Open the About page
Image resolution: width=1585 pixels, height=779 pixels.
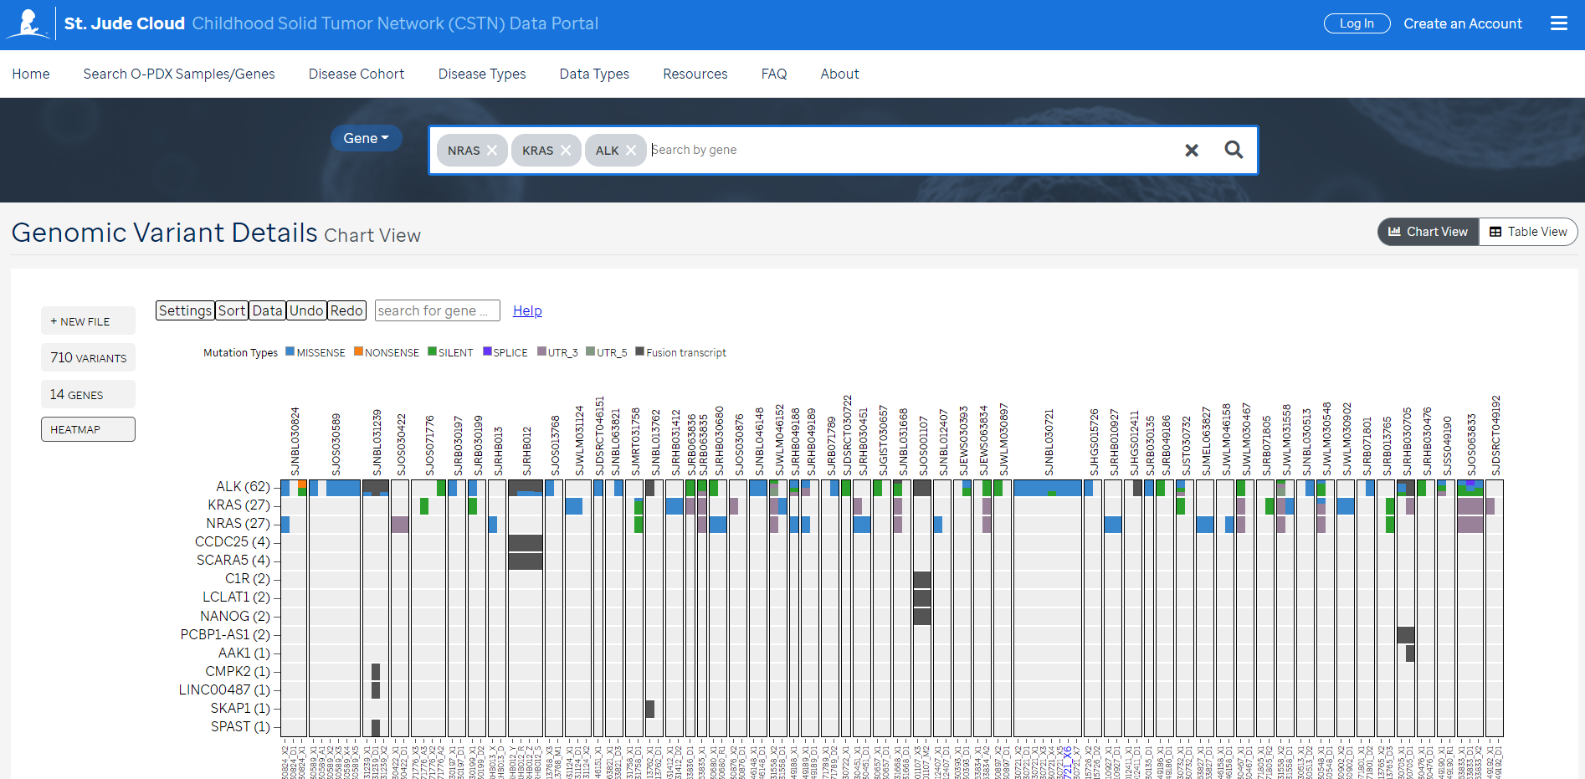(839, 74)
